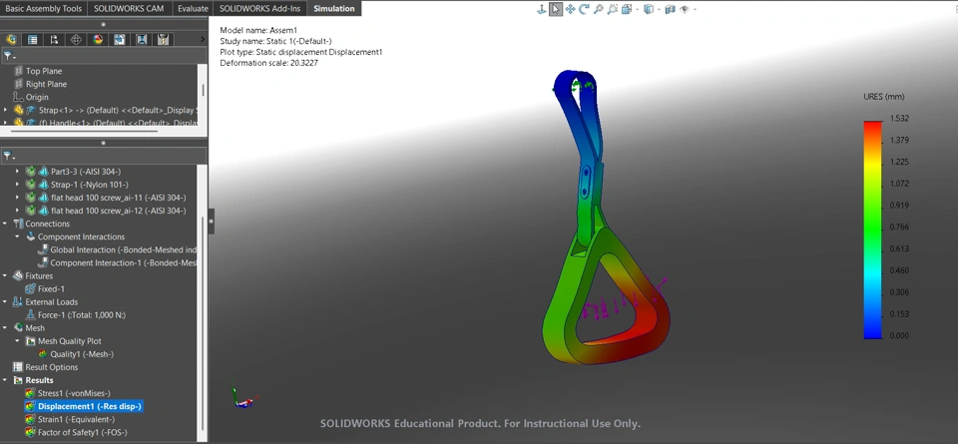Open the CAM operation tree tab icon
Viewport: 958px width, 444px height.
tap(141, 39)
